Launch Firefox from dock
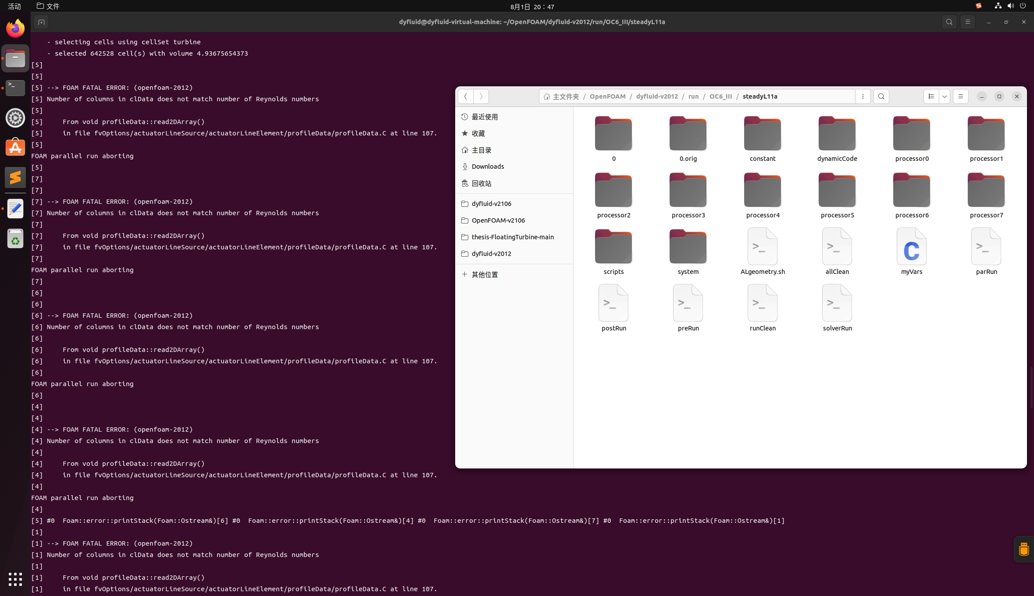Image resolution: width=1034 pixels, height=596 pixels. 15,28
